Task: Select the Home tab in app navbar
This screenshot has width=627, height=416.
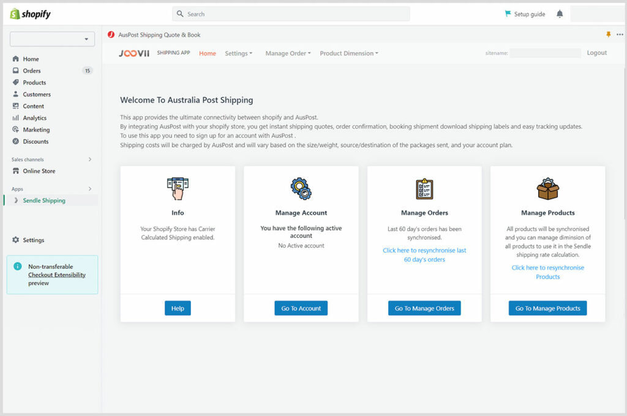Action: coord(208,53)
